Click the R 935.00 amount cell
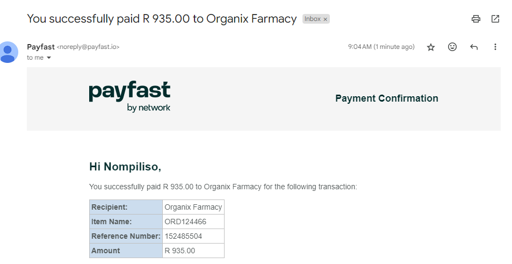This screenshot has width=512, height=264. click(193, 251)
